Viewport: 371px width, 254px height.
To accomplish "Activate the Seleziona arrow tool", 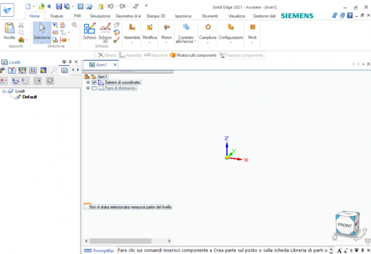I will click(42, 31).
